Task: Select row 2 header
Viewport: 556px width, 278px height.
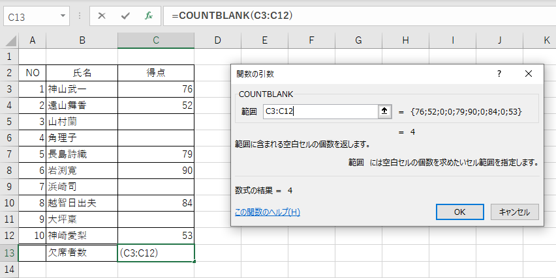Action: pos(9,73)
